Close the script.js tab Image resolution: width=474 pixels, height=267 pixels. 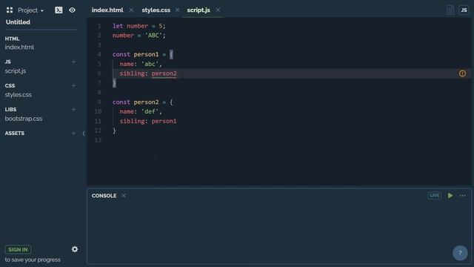pyautogui.click(x=218, y=10)
